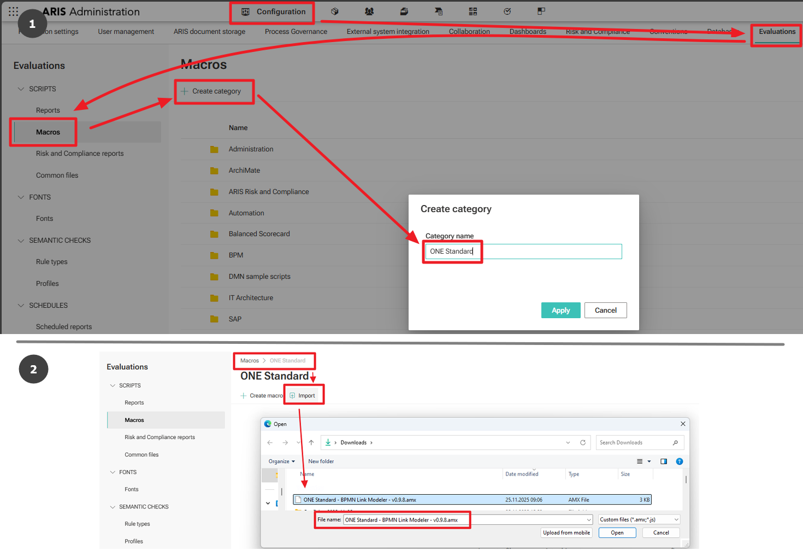Go up one folder level in Open dialog
The image size is (803, 550).
coord(311,443)
